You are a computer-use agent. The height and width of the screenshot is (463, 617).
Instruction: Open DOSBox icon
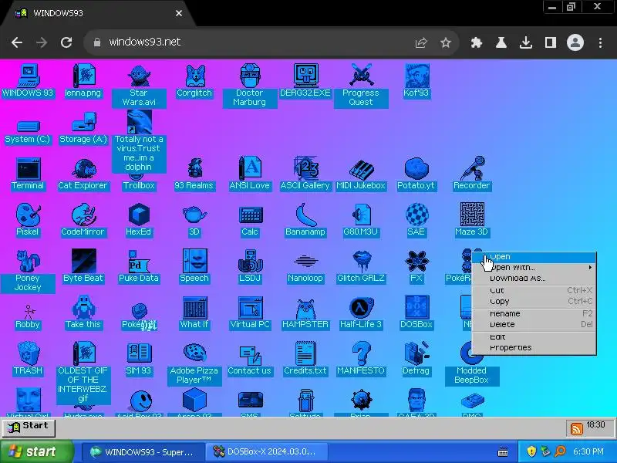click(416, 308)
